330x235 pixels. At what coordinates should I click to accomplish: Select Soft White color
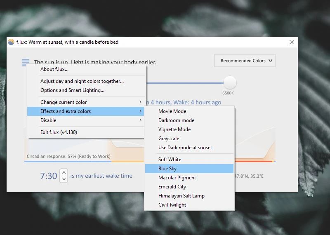[189, 160]
